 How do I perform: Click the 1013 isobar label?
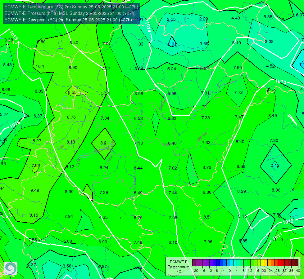pyautogui.click(x=280, y=82)
